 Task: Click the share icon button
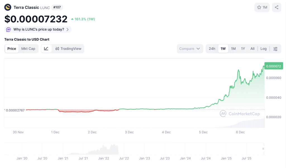coord(277,8)
